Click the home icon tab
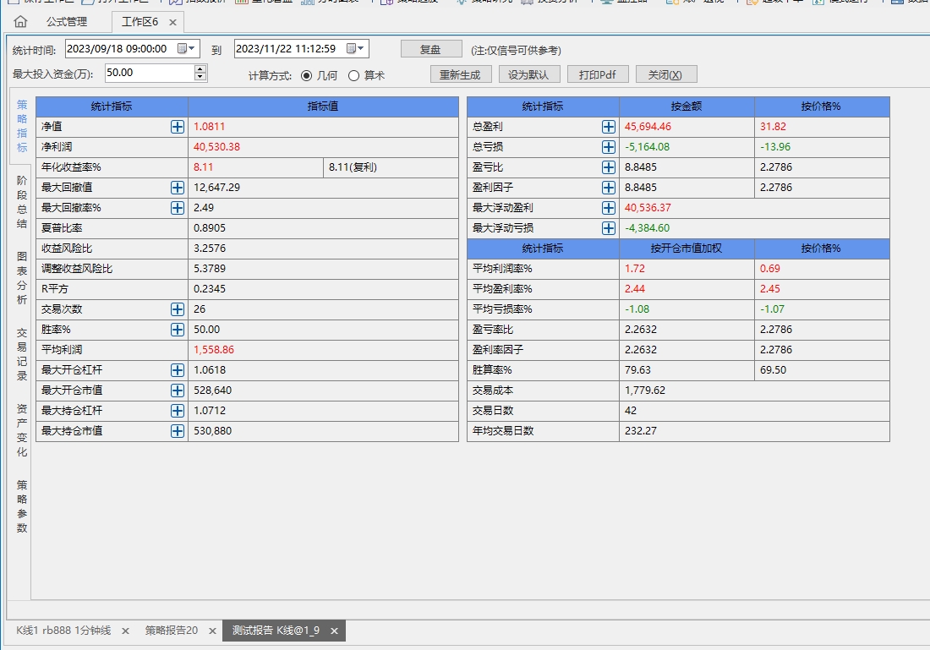 pos(20,22)
